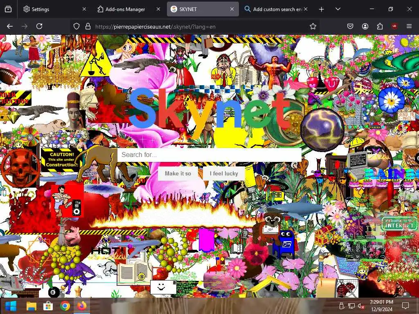
Task: Click the American football image
Action: click(9, 76)
